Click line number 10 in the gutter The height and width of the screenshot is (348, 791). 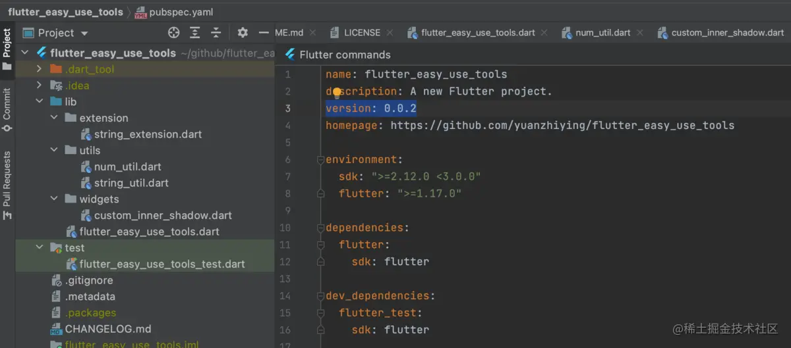(x=285, y=228)
